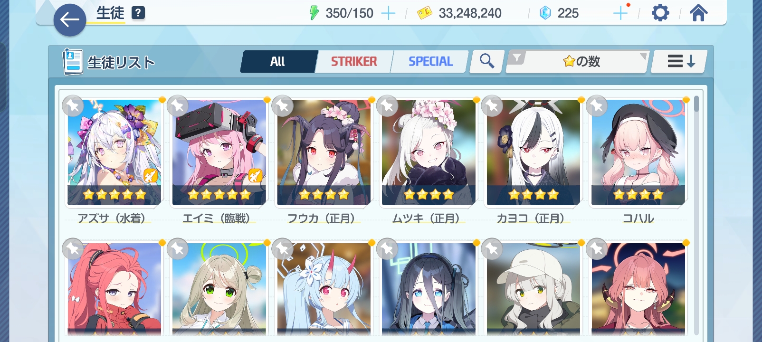Buy gems with the plus next to 225
Viewport: 762px width, 342px height.
tap(620, 13)
